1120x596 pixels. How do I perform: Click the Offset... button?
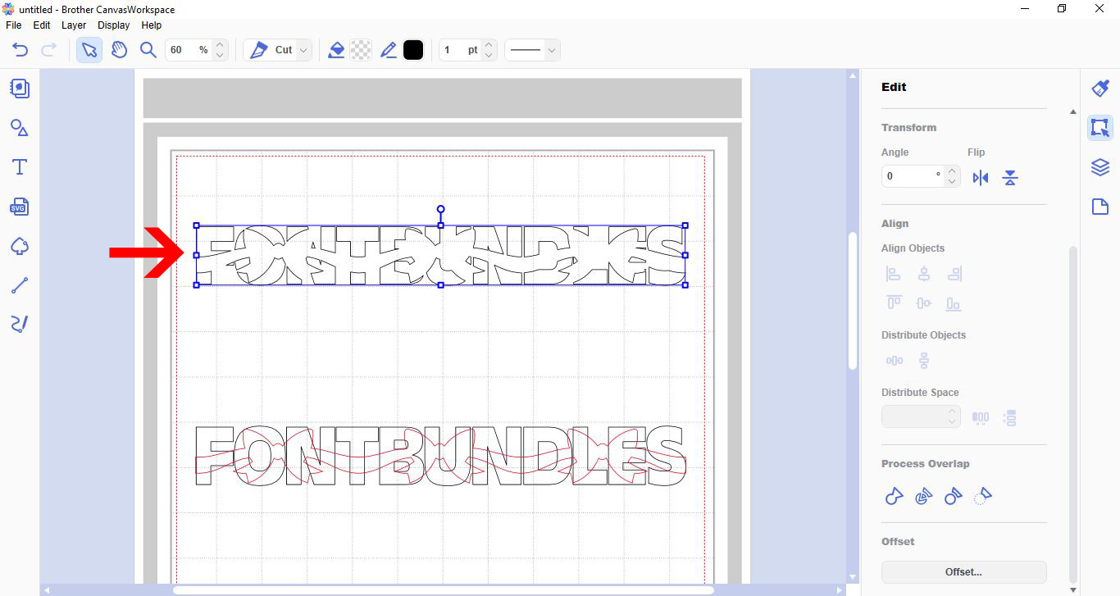pyautogui.click(x=963, y=572)
